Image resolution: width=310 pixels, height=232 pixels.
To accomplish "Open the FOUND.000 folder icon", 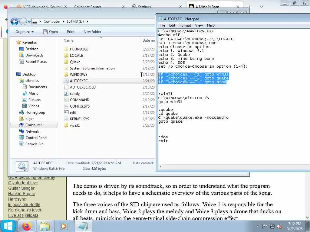I will point(66,49).
